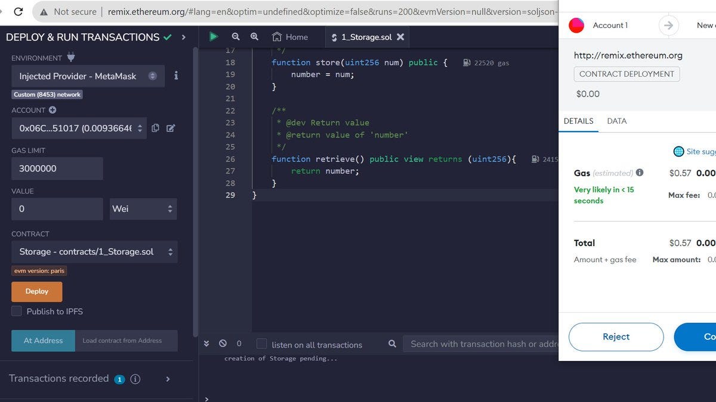Switch to MetaMask DETAILS tab
716x402 pixels.
click(579, 121)
